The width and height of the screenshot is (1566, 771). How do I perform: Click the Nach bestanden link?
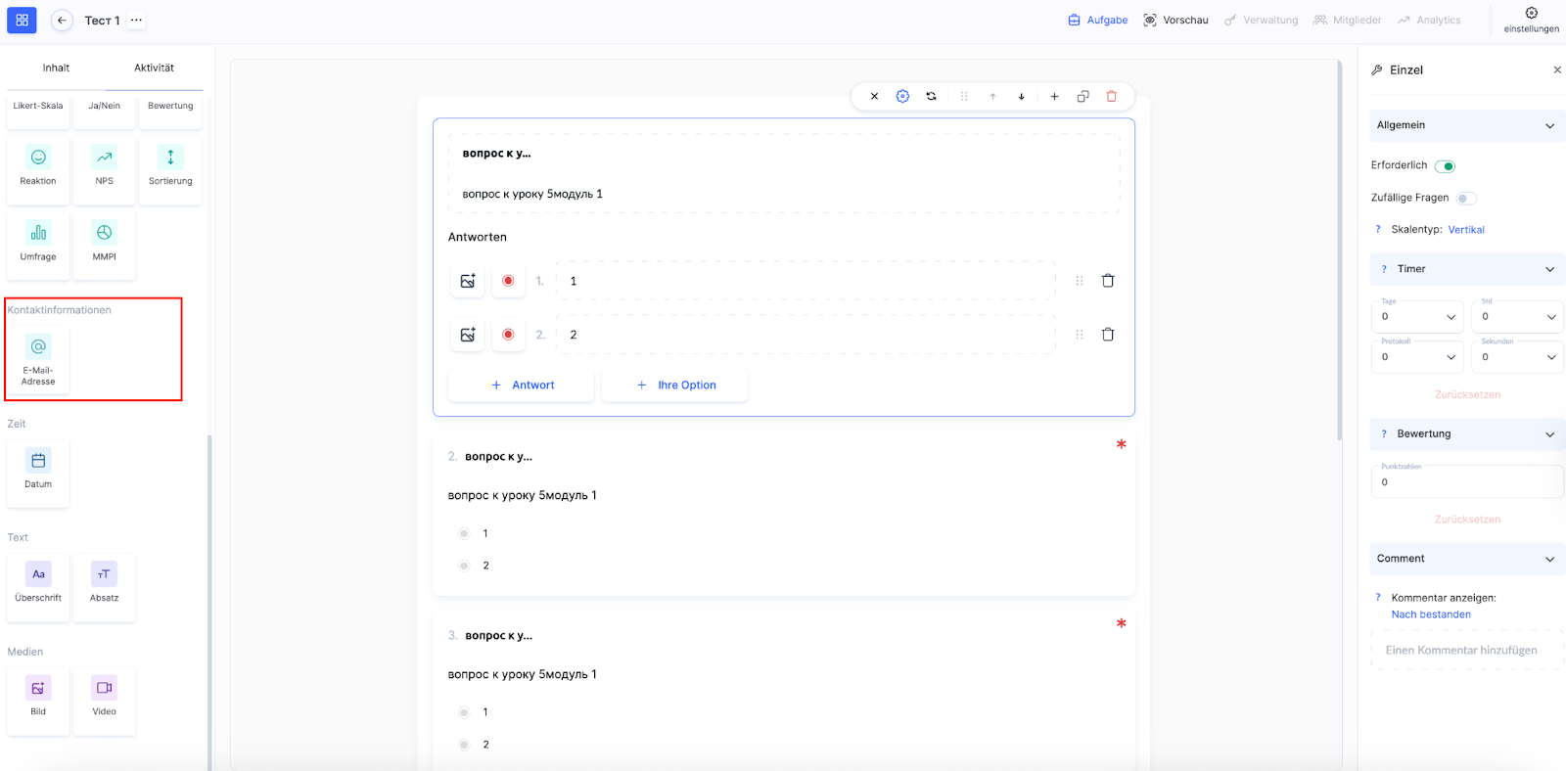point(1431,614)
